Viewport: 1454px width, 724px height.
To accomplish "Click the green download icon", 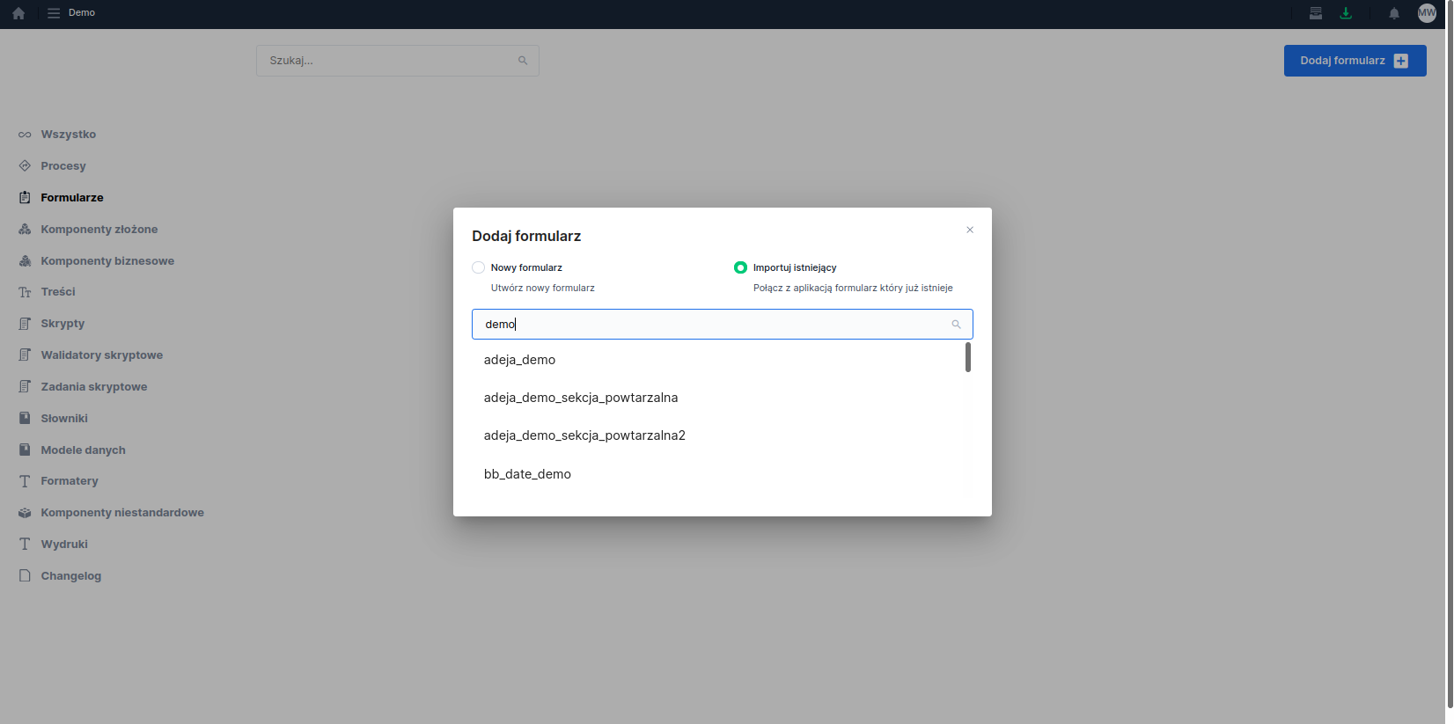I will (x=1345, y=13).
